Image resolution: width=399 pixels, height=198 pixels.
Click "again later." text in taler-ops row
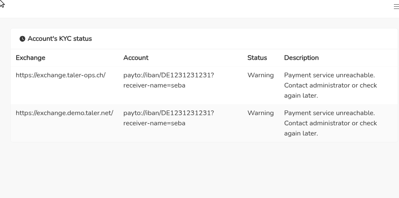point(301,96)
